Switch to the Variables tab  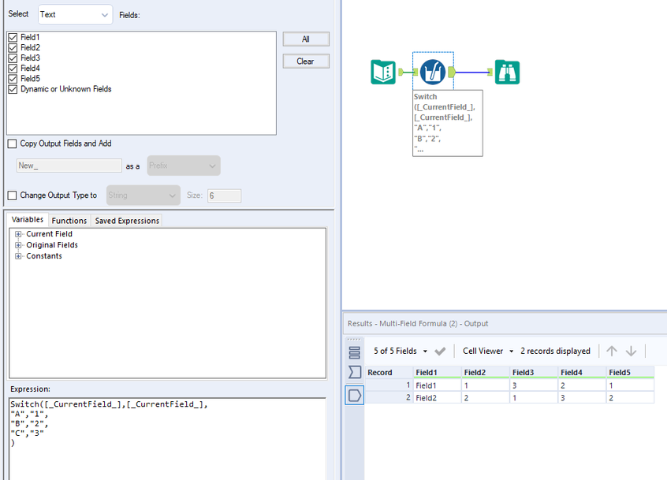click(x=28, y=219)
